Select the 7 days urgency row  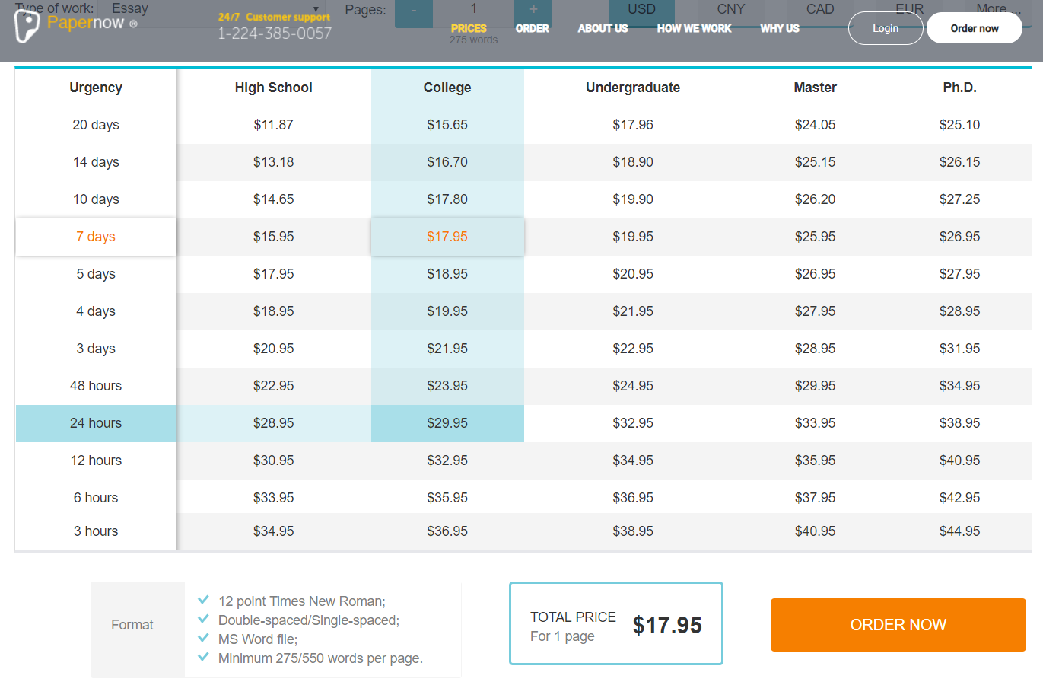96,237
